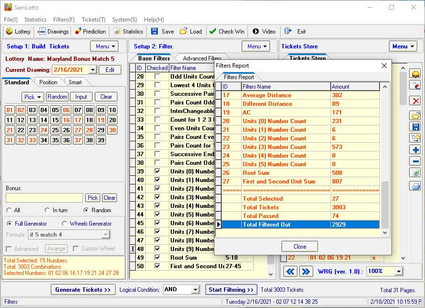Switch to the Position tab
Image resolution: width=425 pixels, height=308 pixels.
[48, 82]
